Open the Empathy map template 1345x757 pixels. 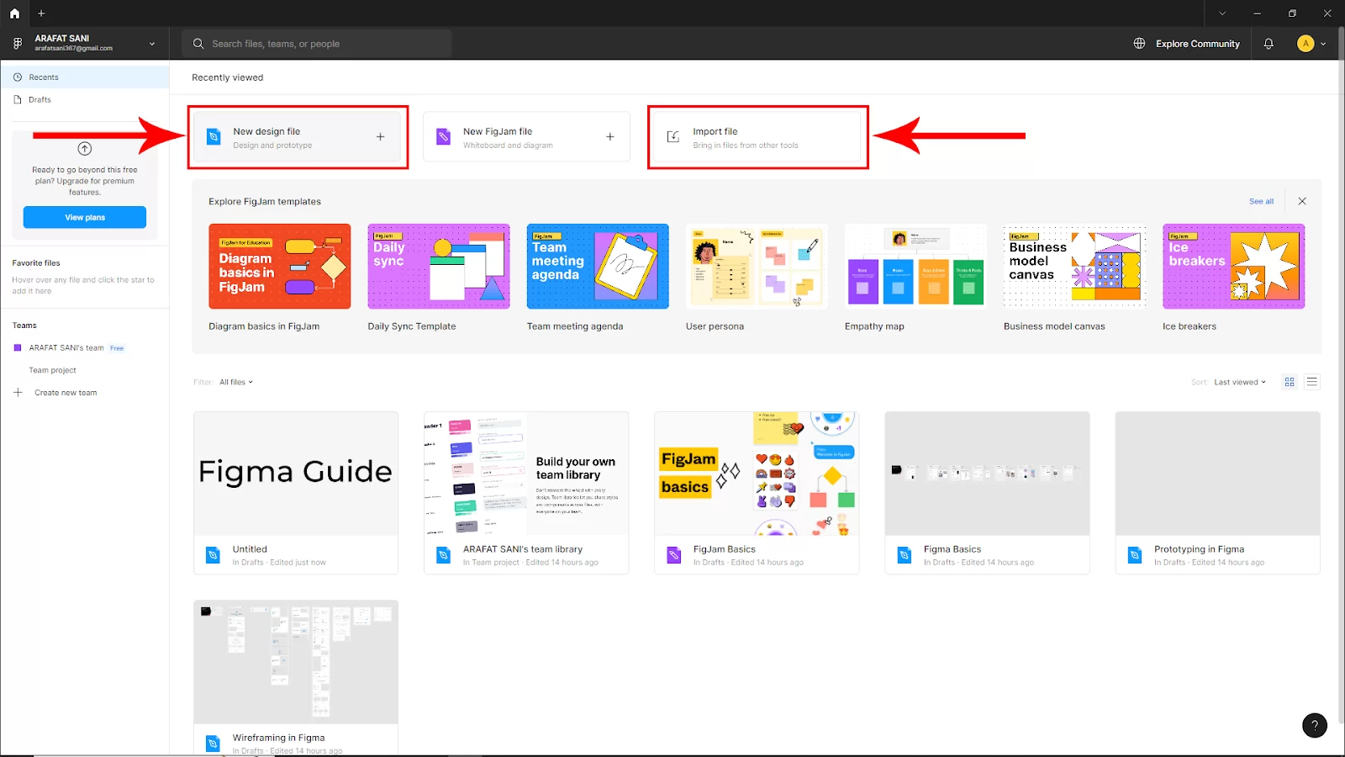point(915,266)
